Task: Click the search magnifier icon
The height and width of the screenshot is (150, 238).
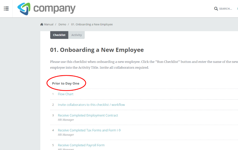Action: (x=216, y=9)
